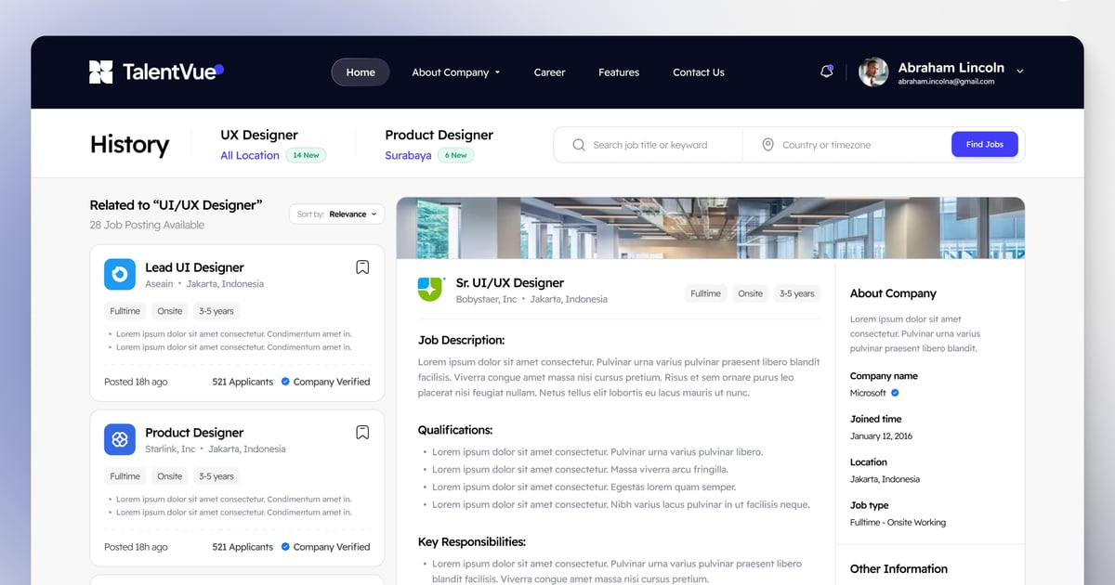Click 3-5 years tag on Product Designer card
This screenshot has height=585, width=1115.
216,476
